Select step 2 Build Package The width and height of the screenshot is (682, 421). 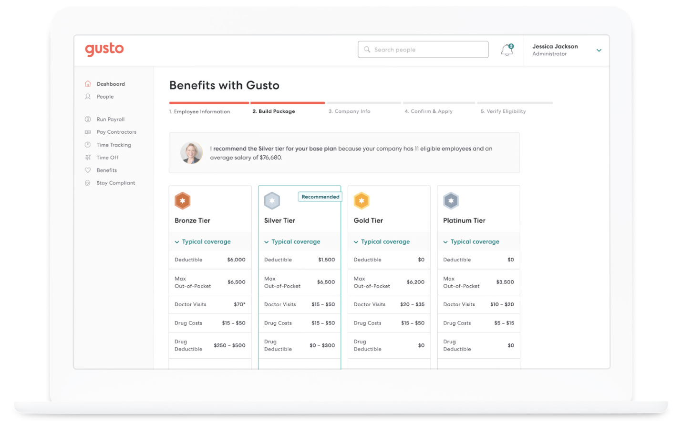[x=274, y=111]
